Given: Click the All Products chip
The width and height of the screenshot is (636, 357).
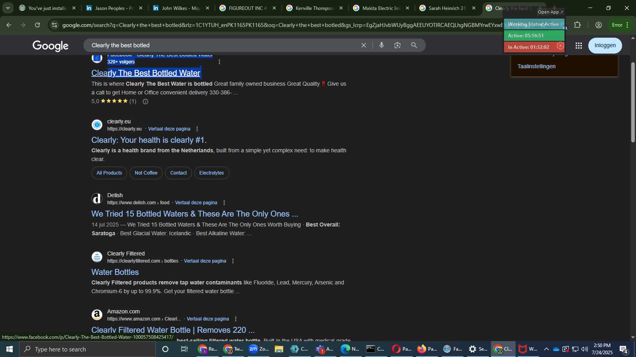Looking at the screenshot, I should (x=109, y=173).
